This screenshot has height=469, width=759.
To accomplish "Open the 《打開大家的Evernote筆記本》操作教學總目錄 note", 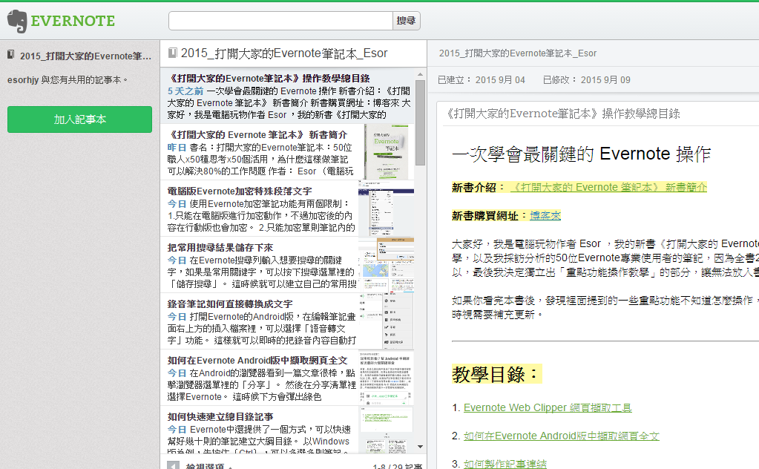I will [x=288, y=96].
